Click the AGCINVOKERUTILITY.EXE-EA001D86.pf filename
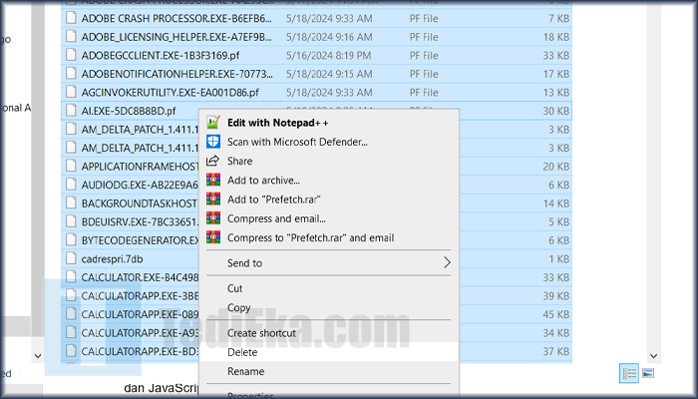Viewport: 698px width, 399px height. pyautogui.click(x=171, y=92)
